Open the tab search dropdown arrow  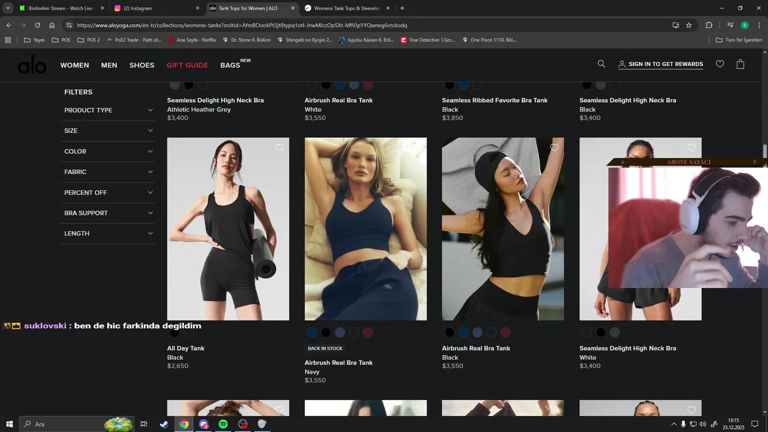tap(8, 8)
